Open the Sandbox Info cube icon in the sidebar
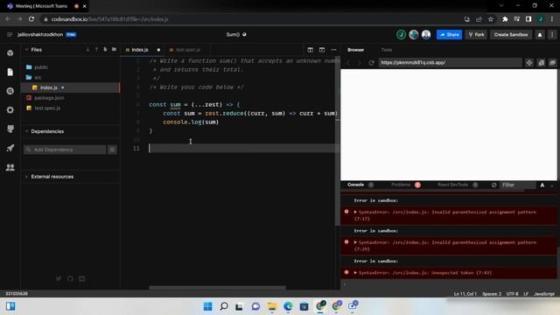Screen dimensions: 560x315 (x=10, y=52)
